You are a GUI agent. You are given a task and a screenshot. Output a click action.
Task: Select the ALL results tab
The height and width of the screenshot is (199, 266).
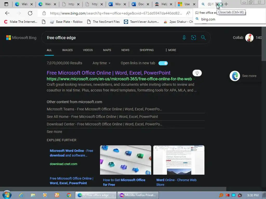(x=49, y=50)
